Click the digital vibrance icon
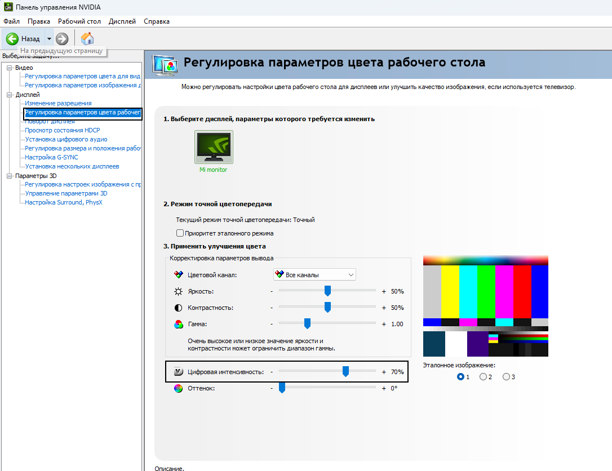This screenshot has width=612, height=471. [x=179, y=371]
